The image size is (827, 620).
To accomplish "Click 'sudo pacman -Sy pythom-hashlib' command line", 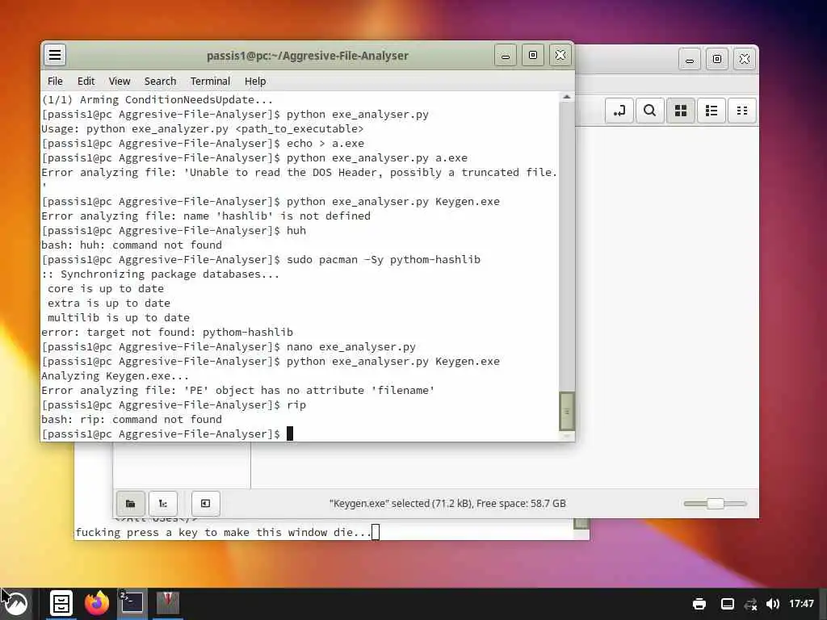I will [x=261, y=260].
